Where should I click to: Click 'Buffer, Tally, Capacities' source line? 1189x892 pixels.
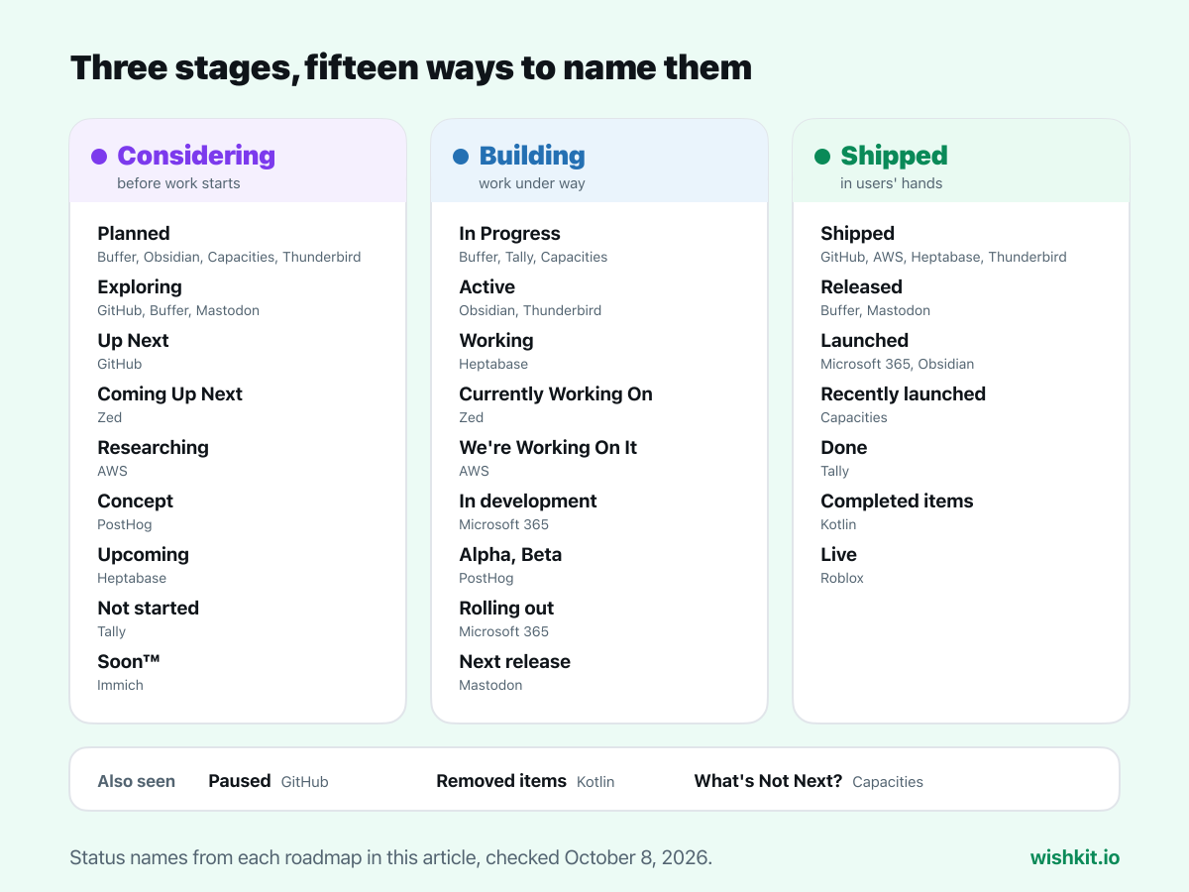pyautogui.click(x=533, y=257)
